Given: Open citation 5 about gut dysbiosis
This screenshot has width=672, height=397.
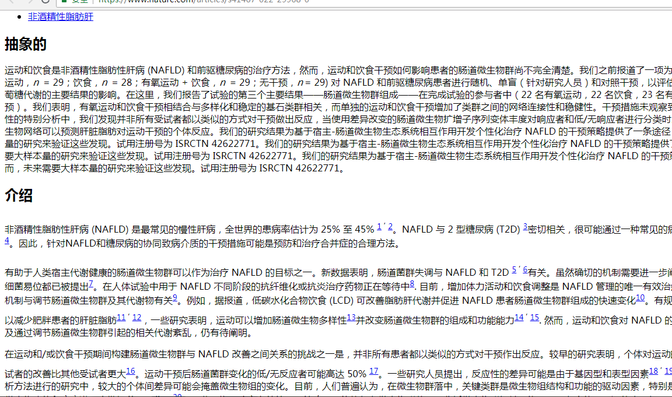Looking at the screenshot, I should coord(513,270).
